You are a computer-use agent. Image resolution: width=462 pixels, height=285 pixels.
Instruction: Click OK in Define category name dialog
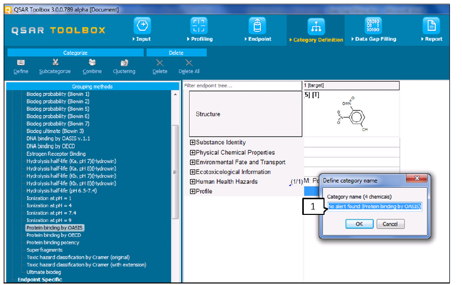pos(359,224)
